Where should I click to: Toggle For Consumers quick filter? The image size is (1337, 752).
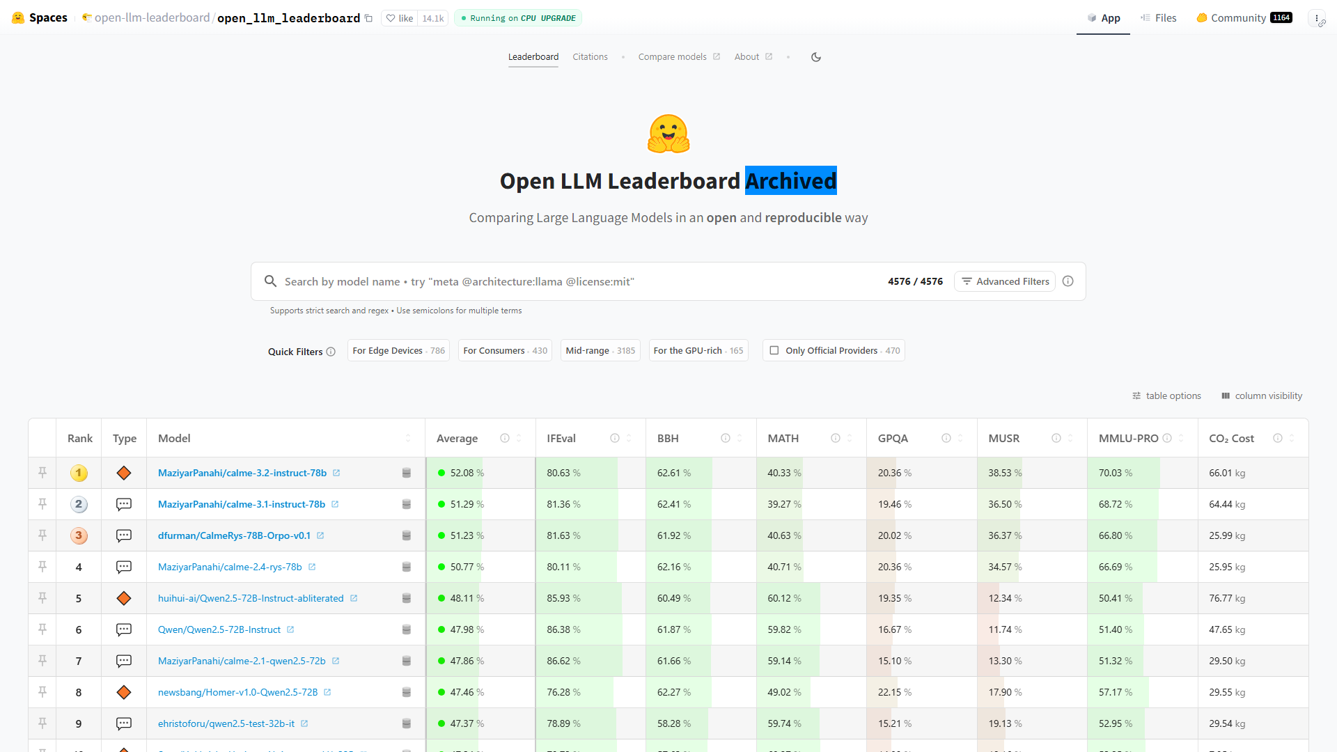coord(505,350)
